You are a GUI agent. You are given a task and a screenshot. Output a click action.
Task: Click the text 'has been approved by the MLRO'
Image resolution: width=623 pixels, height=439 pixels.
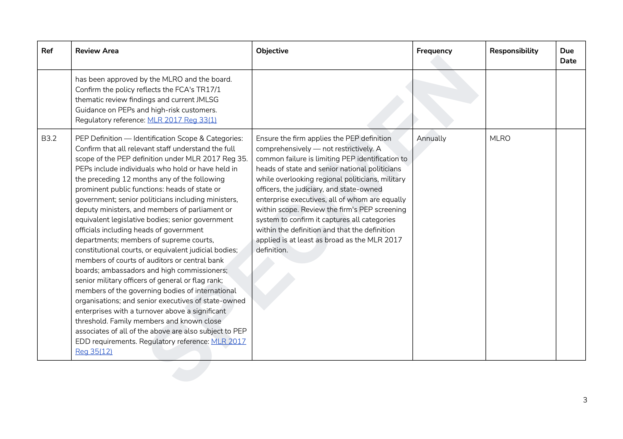coord(153,79)
